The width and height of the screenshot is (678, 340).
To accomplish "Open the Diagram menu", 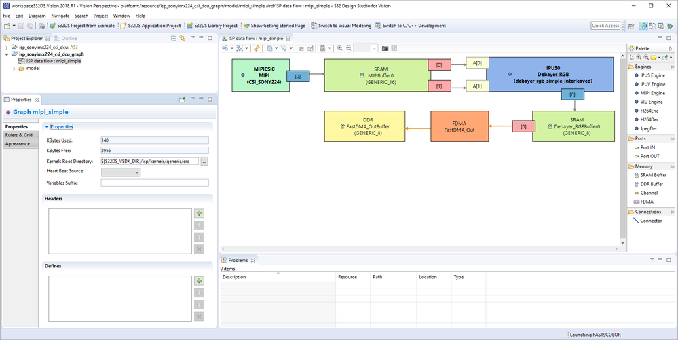I will (x=37, y=16).
